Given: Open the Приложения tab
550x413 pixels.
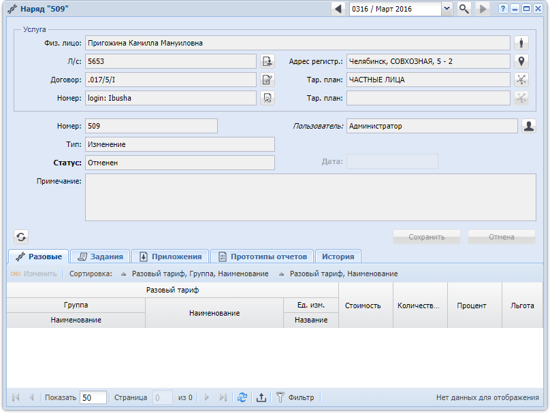Looking at the screenshot, I should tap(170, 257).
